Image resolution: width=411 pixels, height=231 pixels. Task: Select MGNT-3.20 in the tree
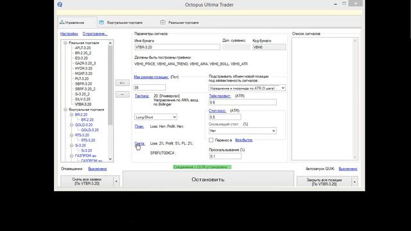tap(83, 74)
